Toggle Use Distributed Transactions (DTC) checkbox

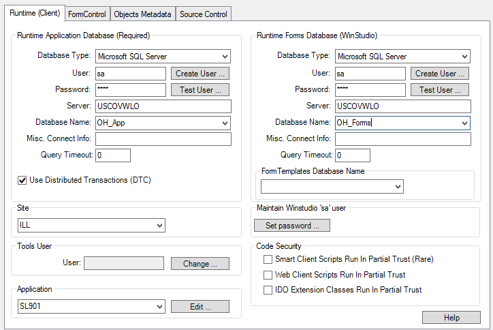[22, 180]
